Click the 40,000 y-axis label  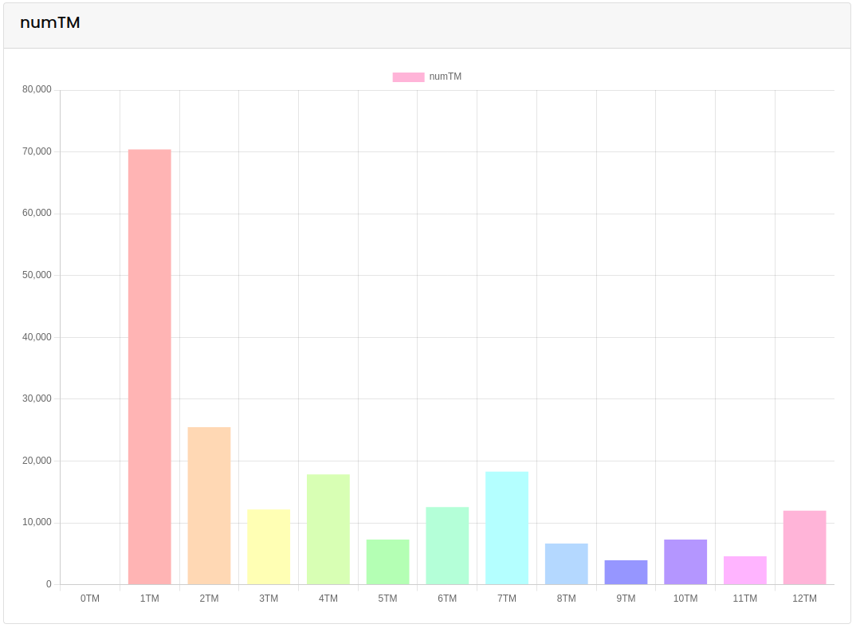(37, 337)
